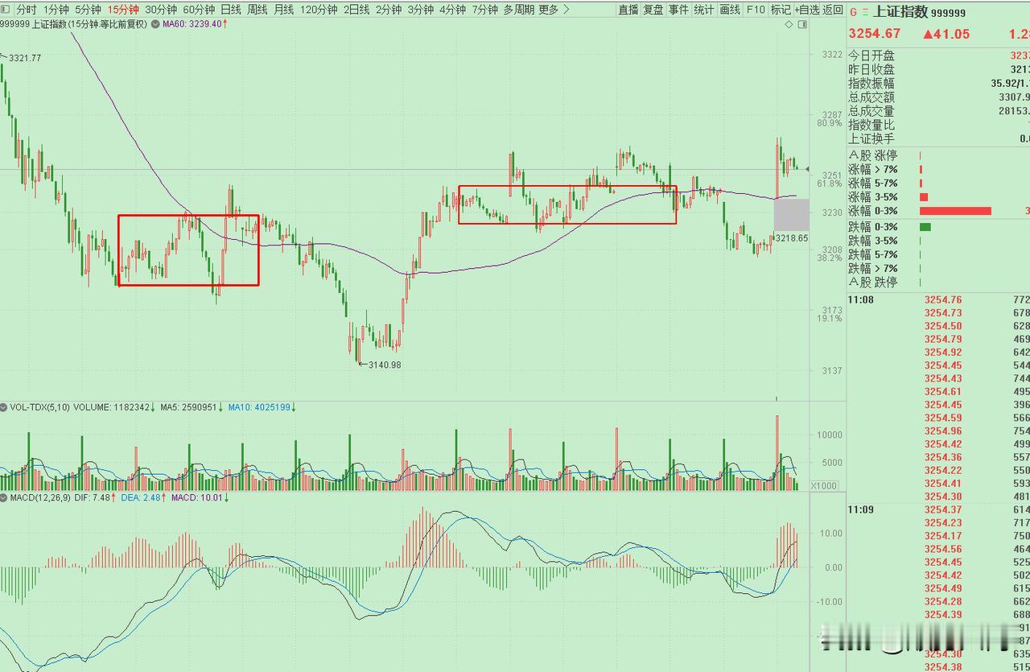Viewport: 1030px width, 672px height.
Task: Select the 3分钟 period tab
Action: click(421, 10)
